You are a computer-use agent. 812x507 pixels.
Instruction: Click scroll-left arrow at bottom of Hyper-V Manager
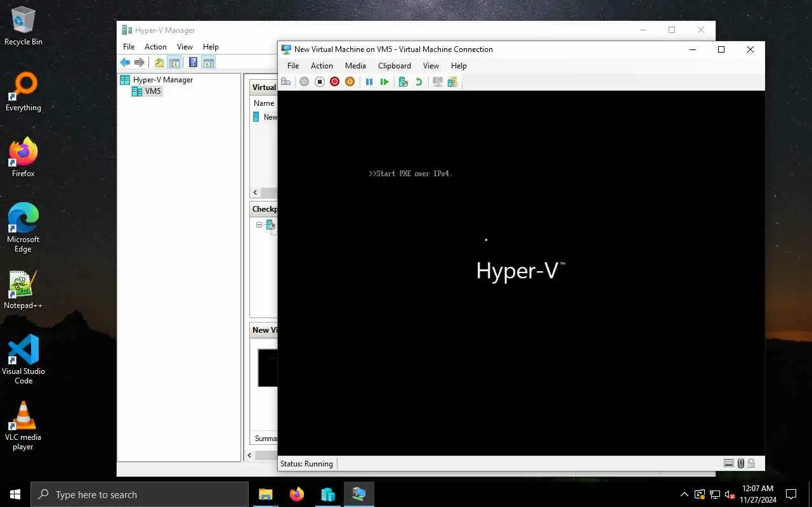coord(249,455)
